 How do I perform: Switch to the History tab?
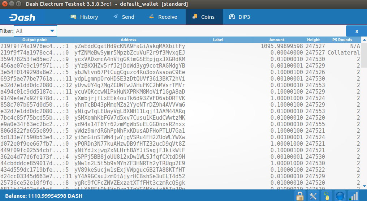(x=84, y=17)
